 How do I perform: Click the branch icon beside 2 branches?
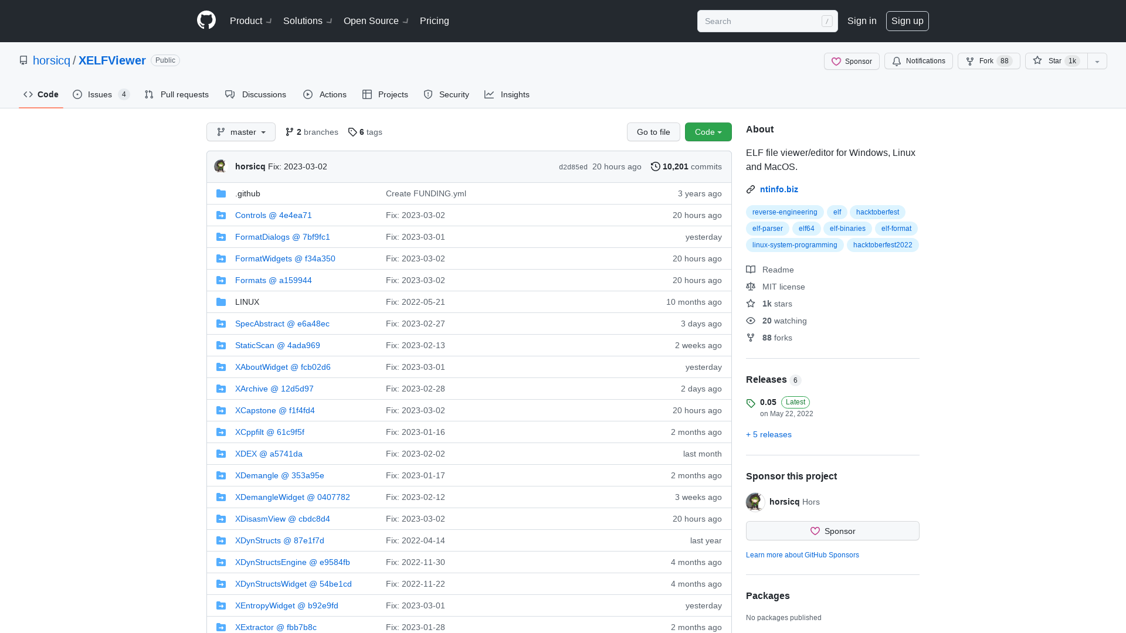[x=290, y=132]
